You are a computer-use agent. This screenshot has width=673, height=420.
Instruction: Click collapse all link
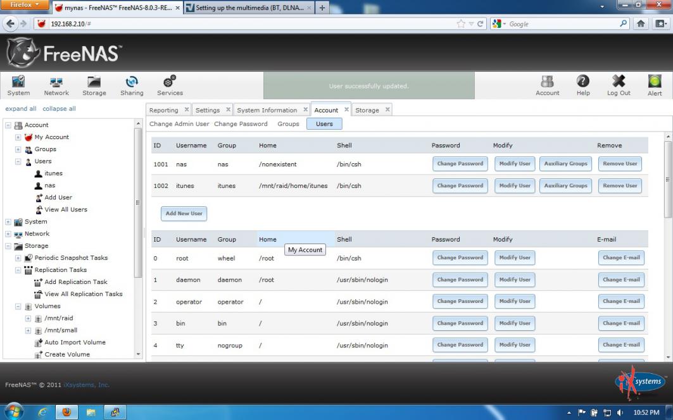(59, 109)
